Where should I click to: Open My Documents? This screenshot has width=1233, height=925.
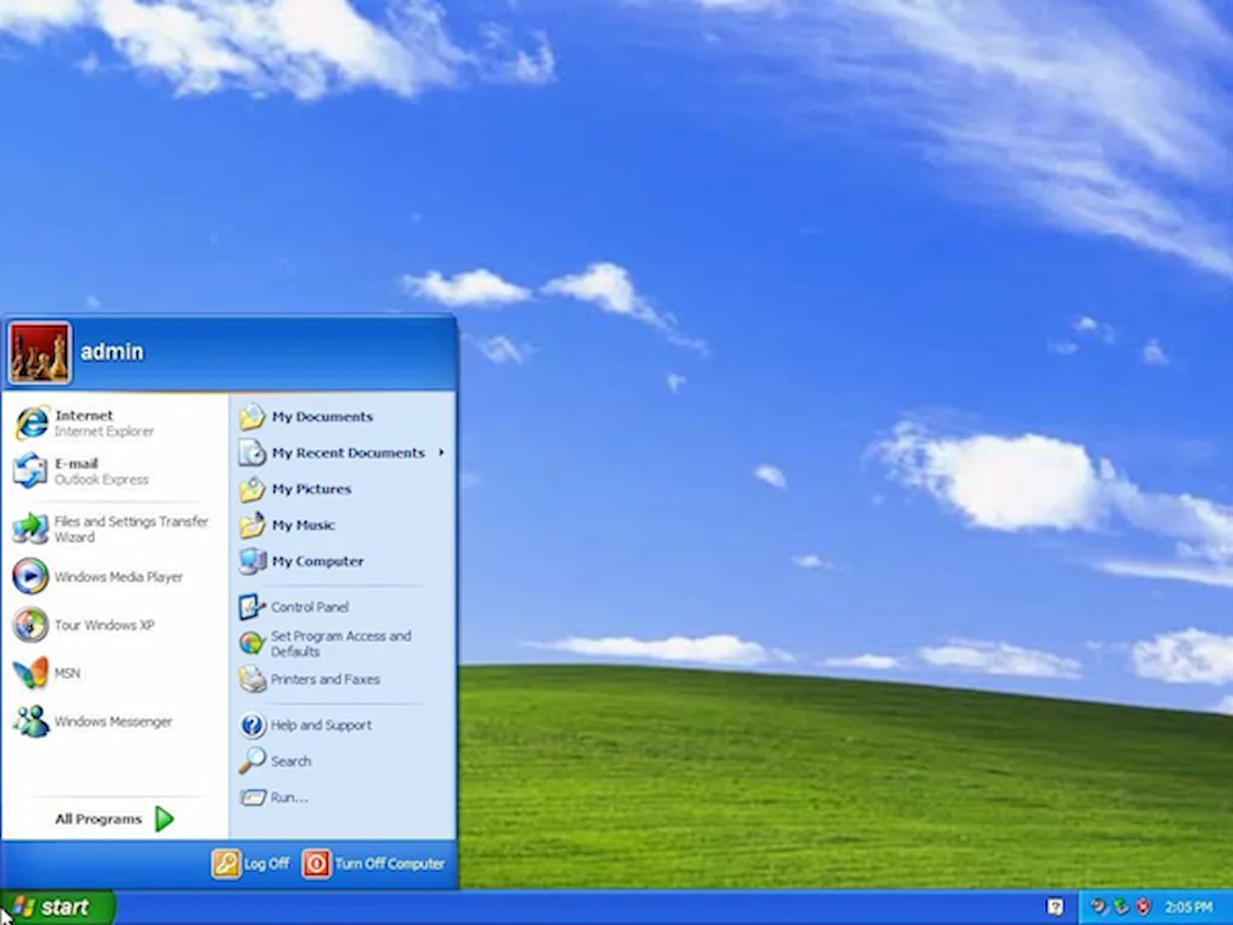click(x=322, y=417)
